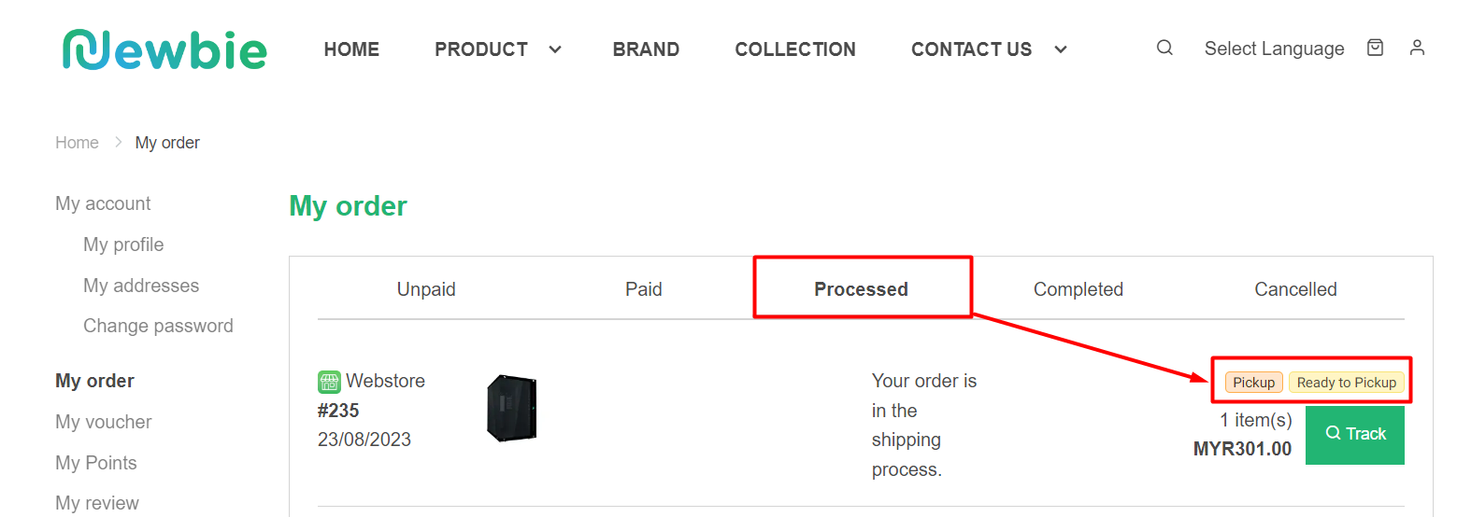Expand the PRODUCT menu chevron
Screen dimensions: 1457x517
pos(555,49)
